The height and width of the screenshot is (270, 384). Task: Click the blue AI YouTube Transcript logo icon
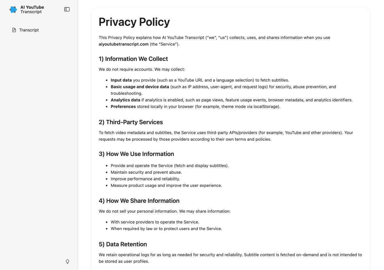coord(13,10)
